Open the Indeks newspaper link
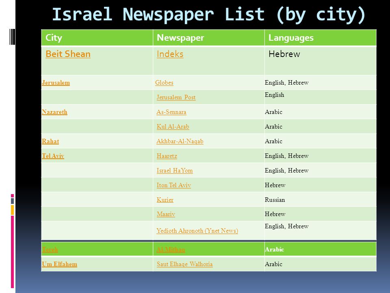390x293 pixels. coord(170,54)
